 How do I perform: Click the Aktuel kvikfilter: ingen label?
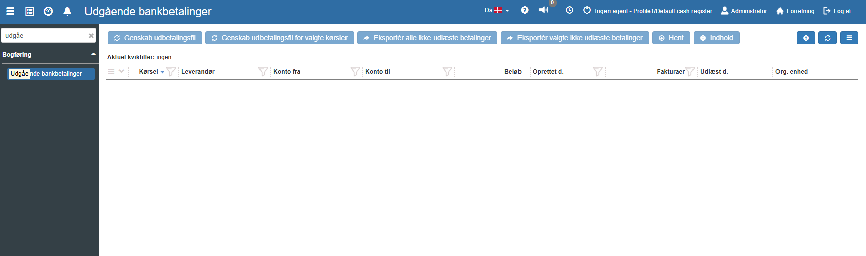coord(139,57)
